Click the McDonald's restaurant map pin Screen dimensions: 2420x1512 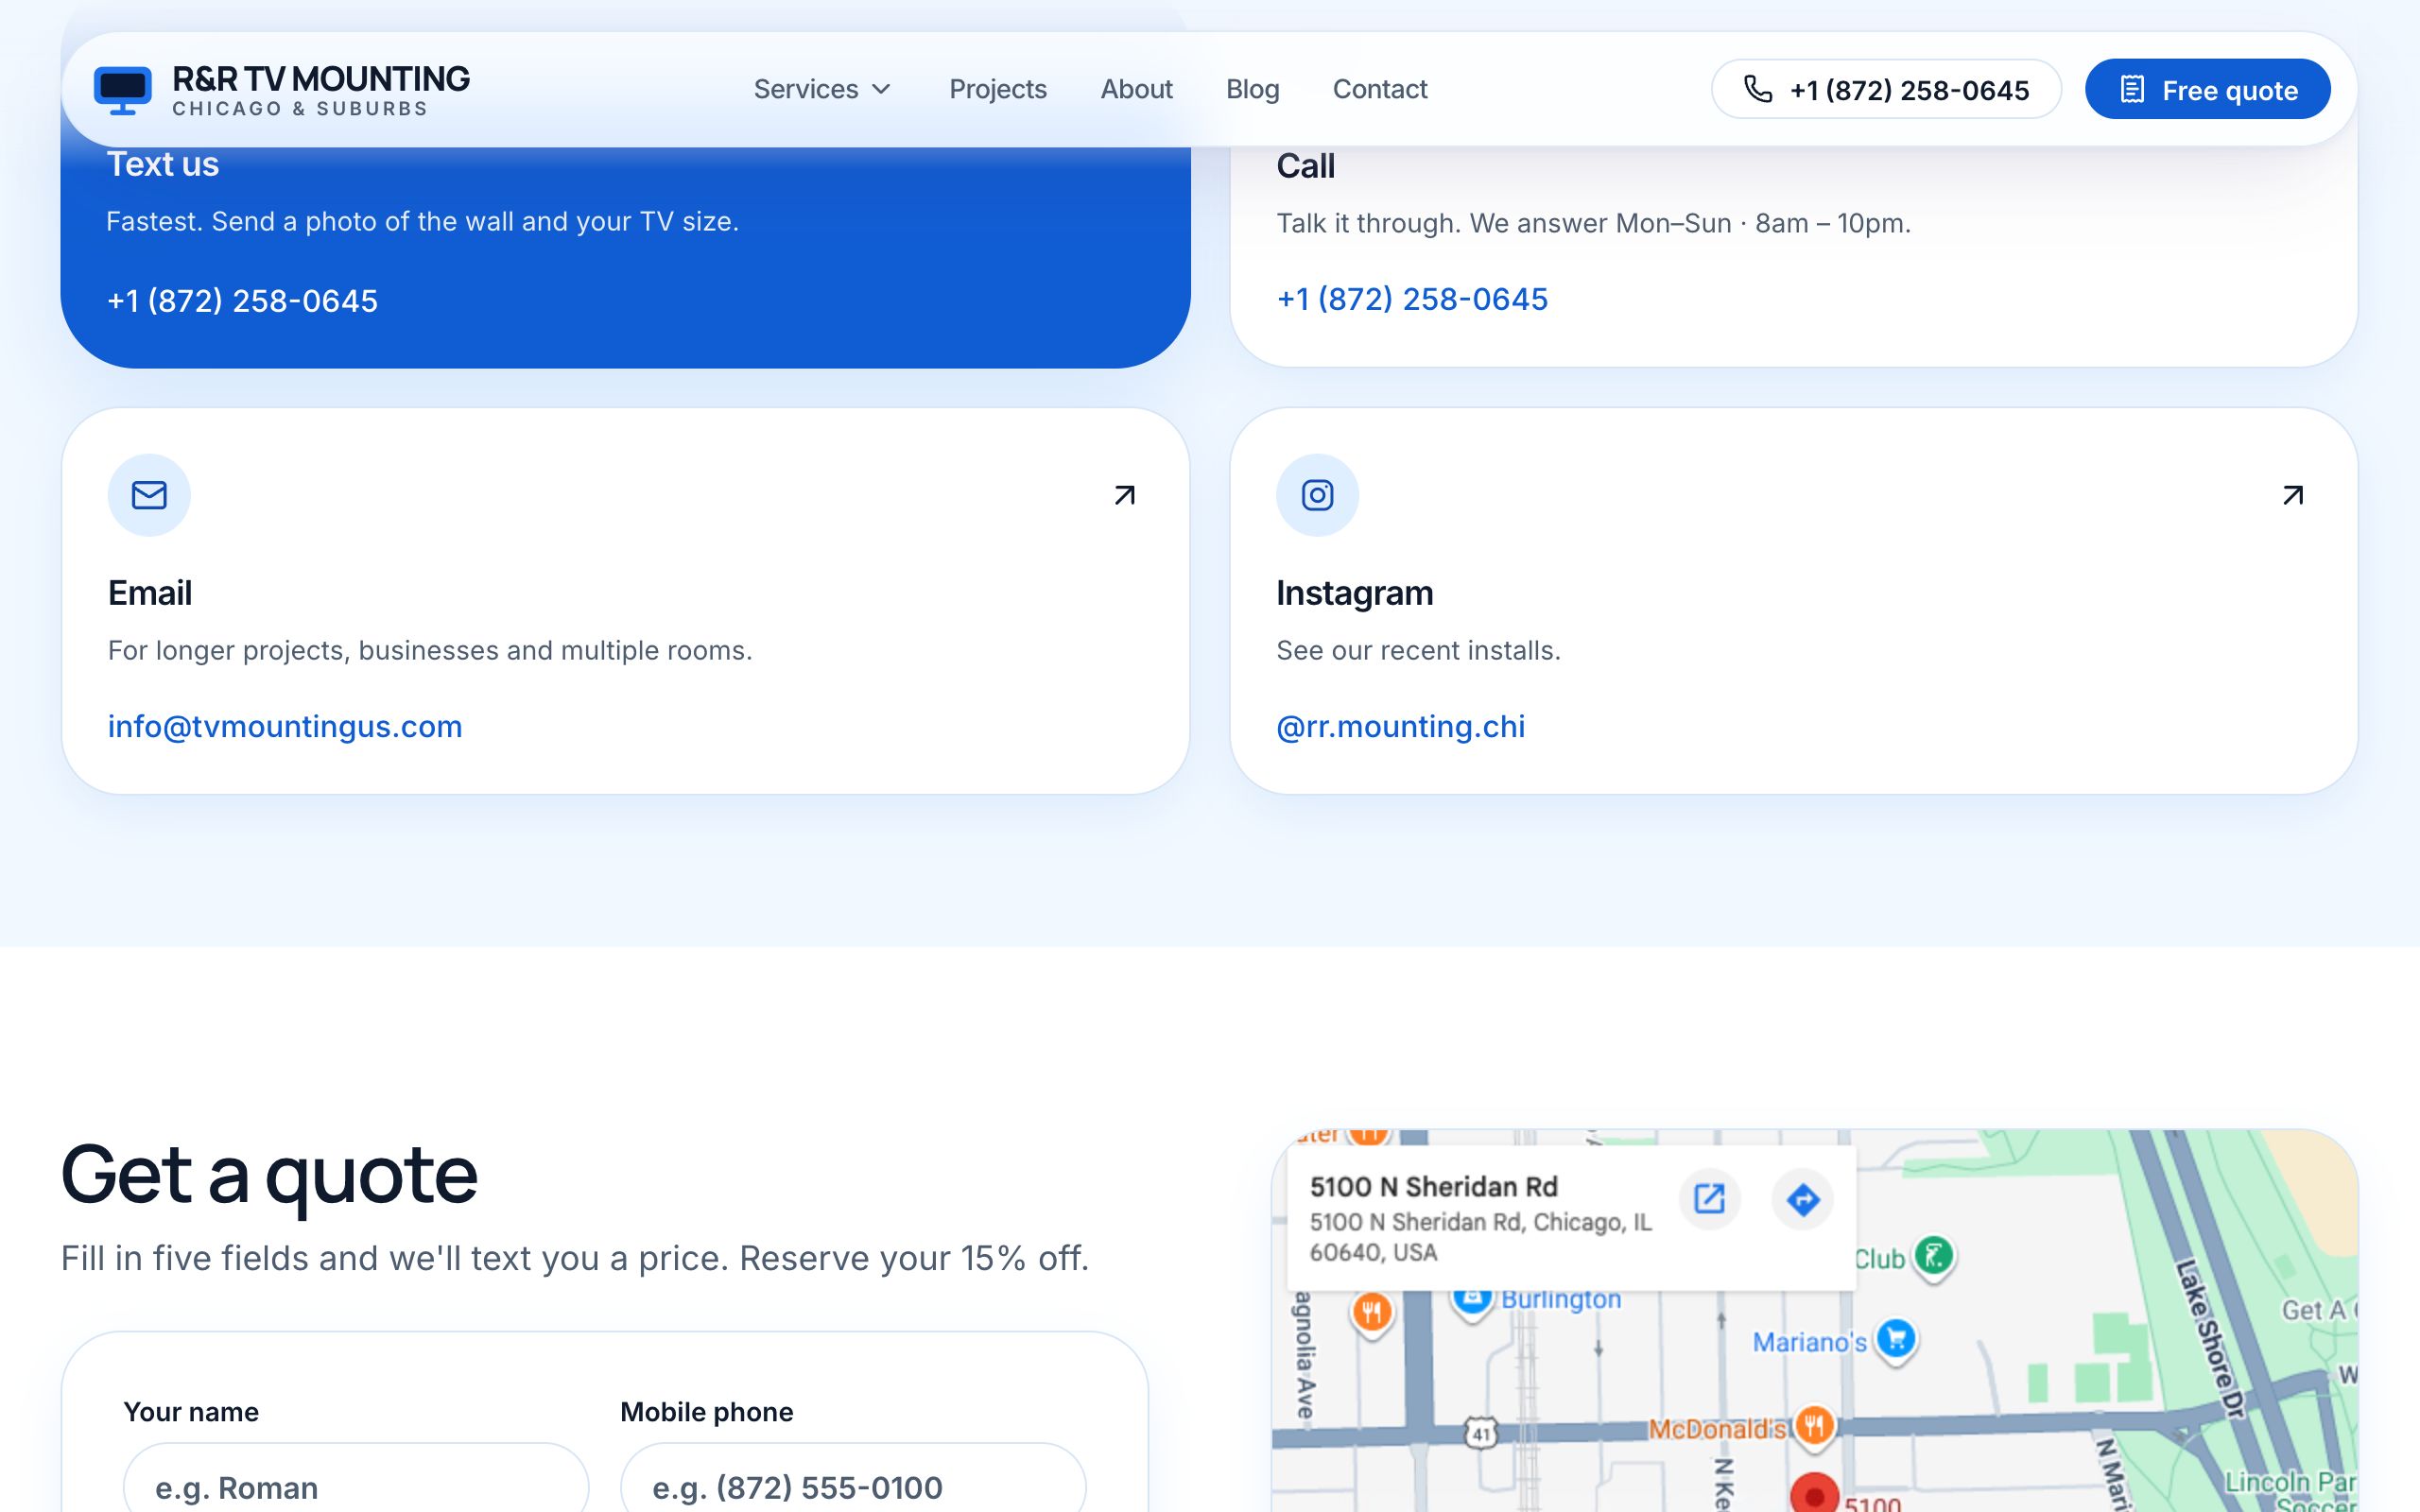1813,1426
